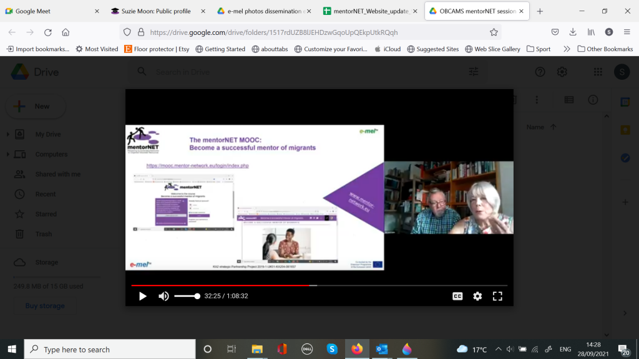Open the Starred files view
This screenshot has height=359, width=639.
pyautogui.click(x=46, y=214)
